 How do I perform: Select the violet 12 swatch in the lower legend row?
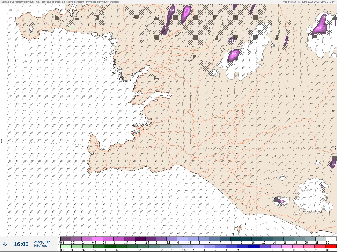[265, 246]
